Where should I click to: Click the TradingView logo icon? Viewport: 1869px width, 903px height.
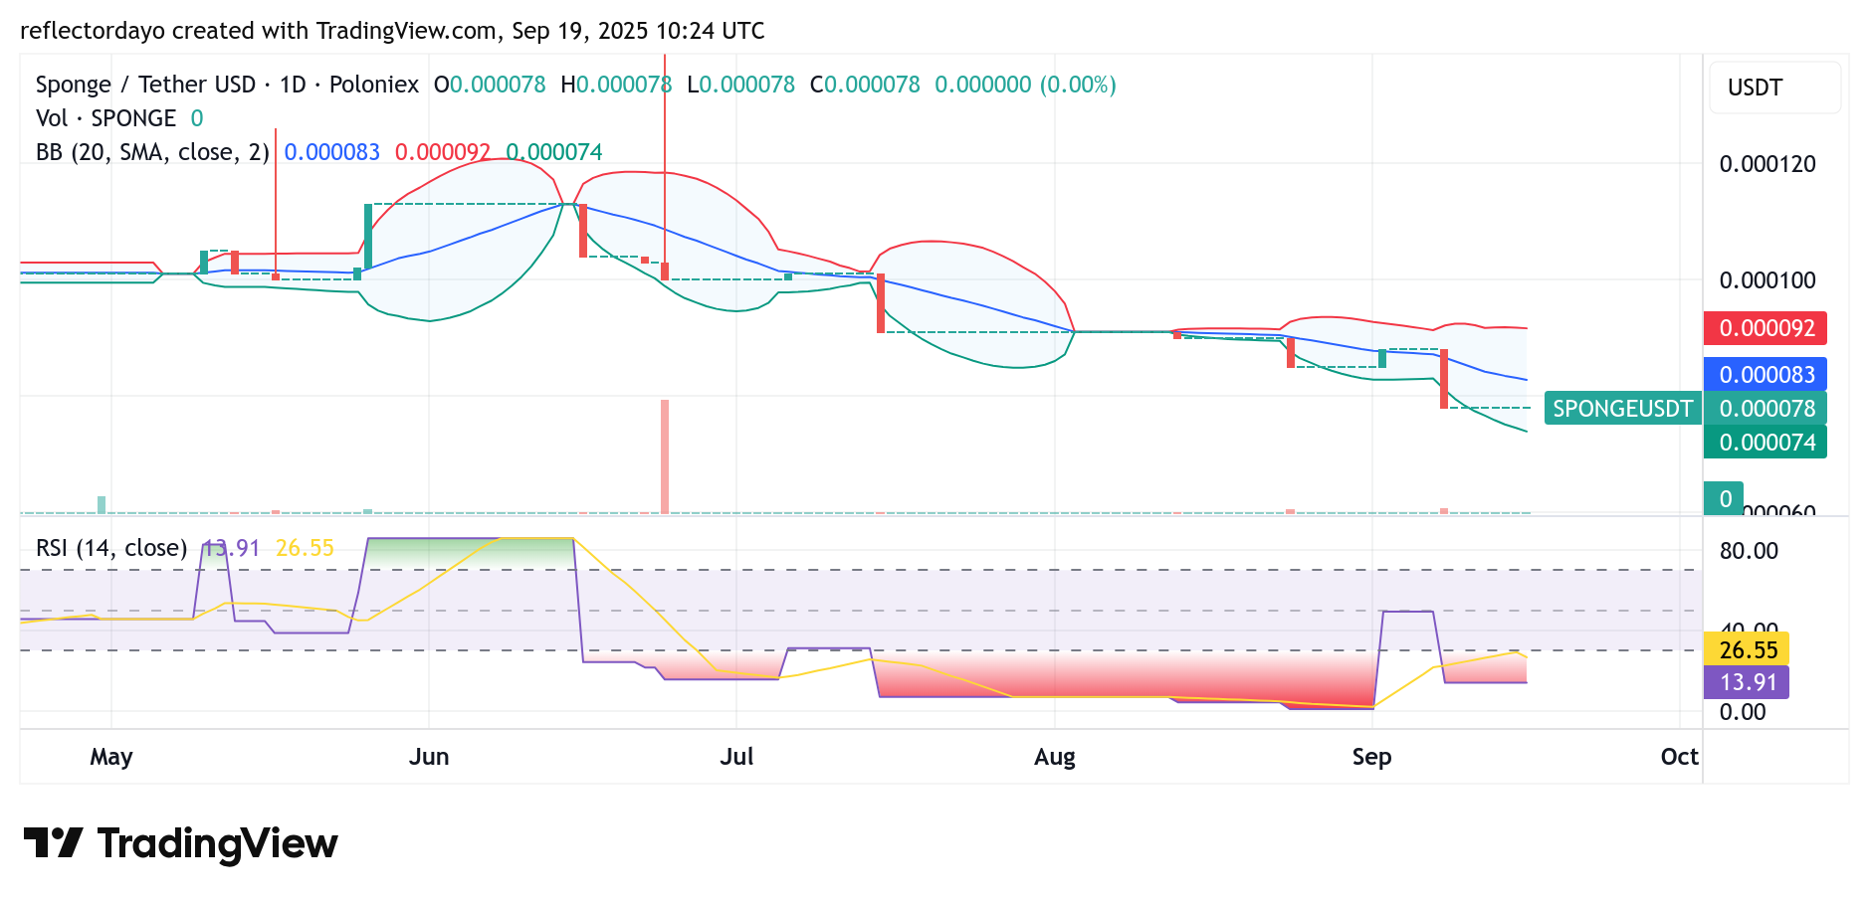pos(53,843)
